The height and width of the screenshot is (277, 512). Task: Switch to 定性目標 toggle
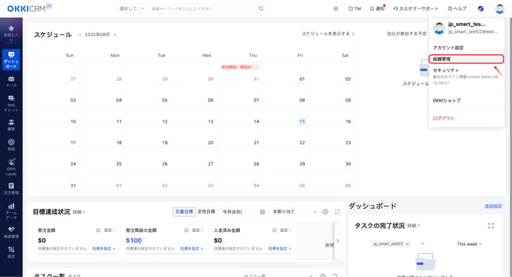click(x=206, y=211)
